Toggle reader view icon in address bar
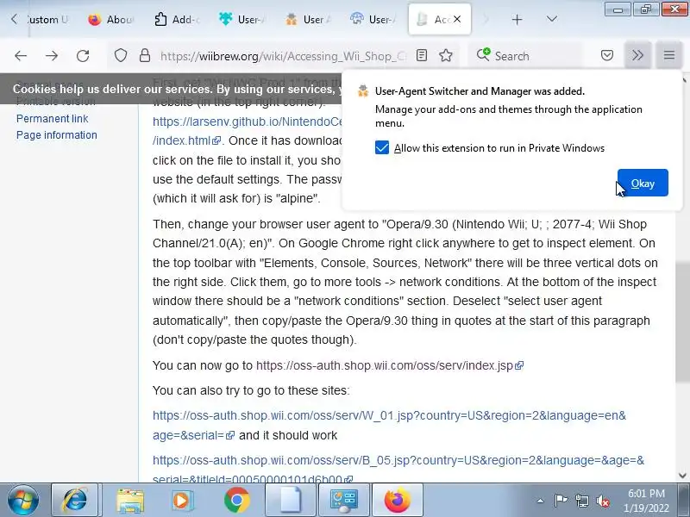Screen dimensions: 690x517 point(422,55)
